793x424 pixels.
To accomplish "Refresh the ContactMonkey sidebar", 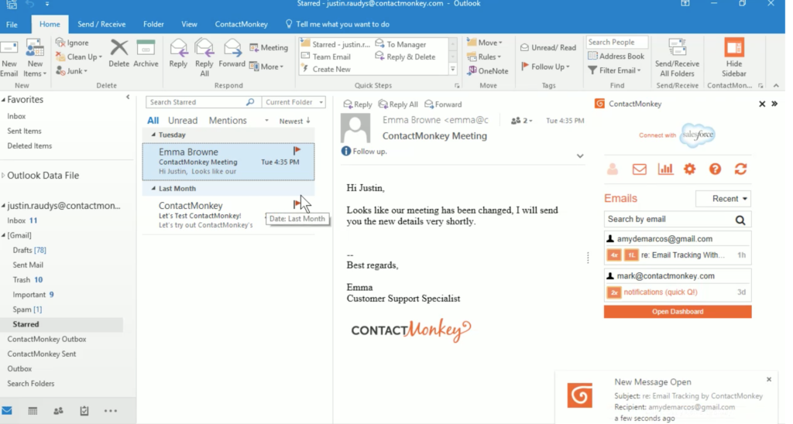I will point(740,169).
